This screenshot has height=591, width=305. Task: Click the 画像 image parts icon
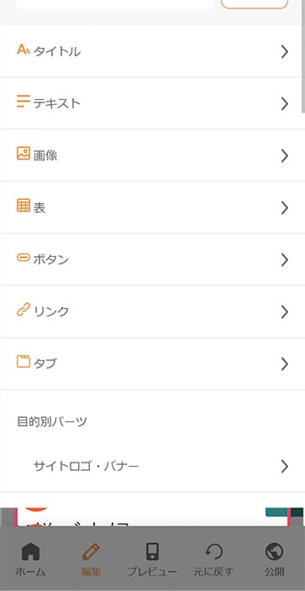23,154
